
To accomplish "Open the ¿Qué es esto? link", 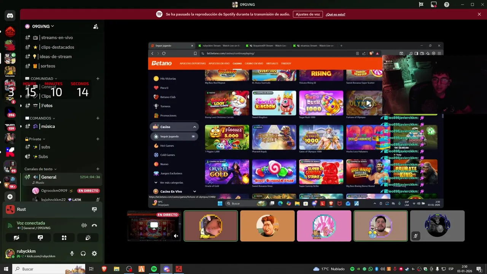I will click(x=336, y=14).
